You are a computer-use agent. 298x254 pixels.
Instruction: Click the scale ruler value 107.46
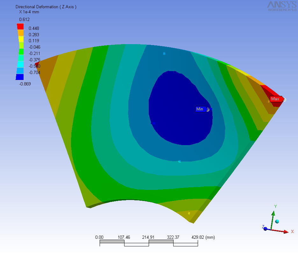[124, 237]
